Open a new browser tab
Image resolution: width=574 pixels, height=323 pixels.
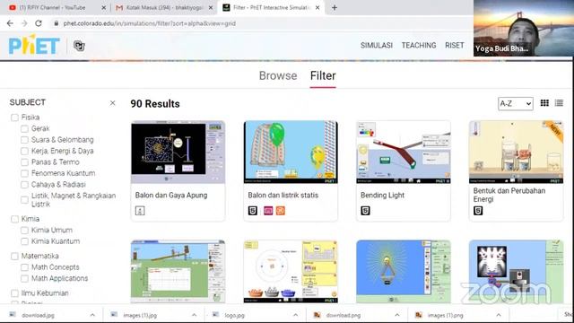coord(335,7)
